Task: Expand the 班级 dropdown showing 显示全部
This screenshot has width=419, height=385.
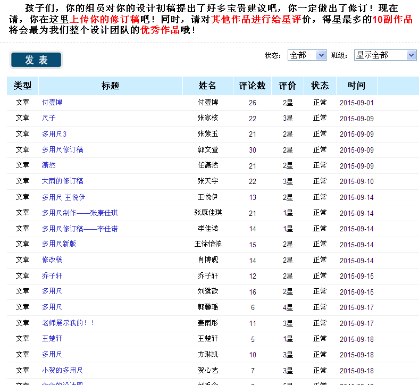Action: (385, 55)
